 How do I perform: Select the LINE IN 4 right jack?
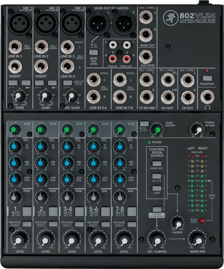tap(68, 67)
